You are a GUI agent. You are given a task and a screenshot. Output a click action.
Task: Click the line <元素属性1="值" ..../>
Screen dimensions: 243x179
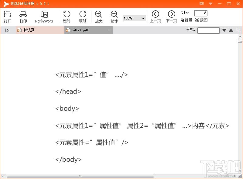pos(91,75)
